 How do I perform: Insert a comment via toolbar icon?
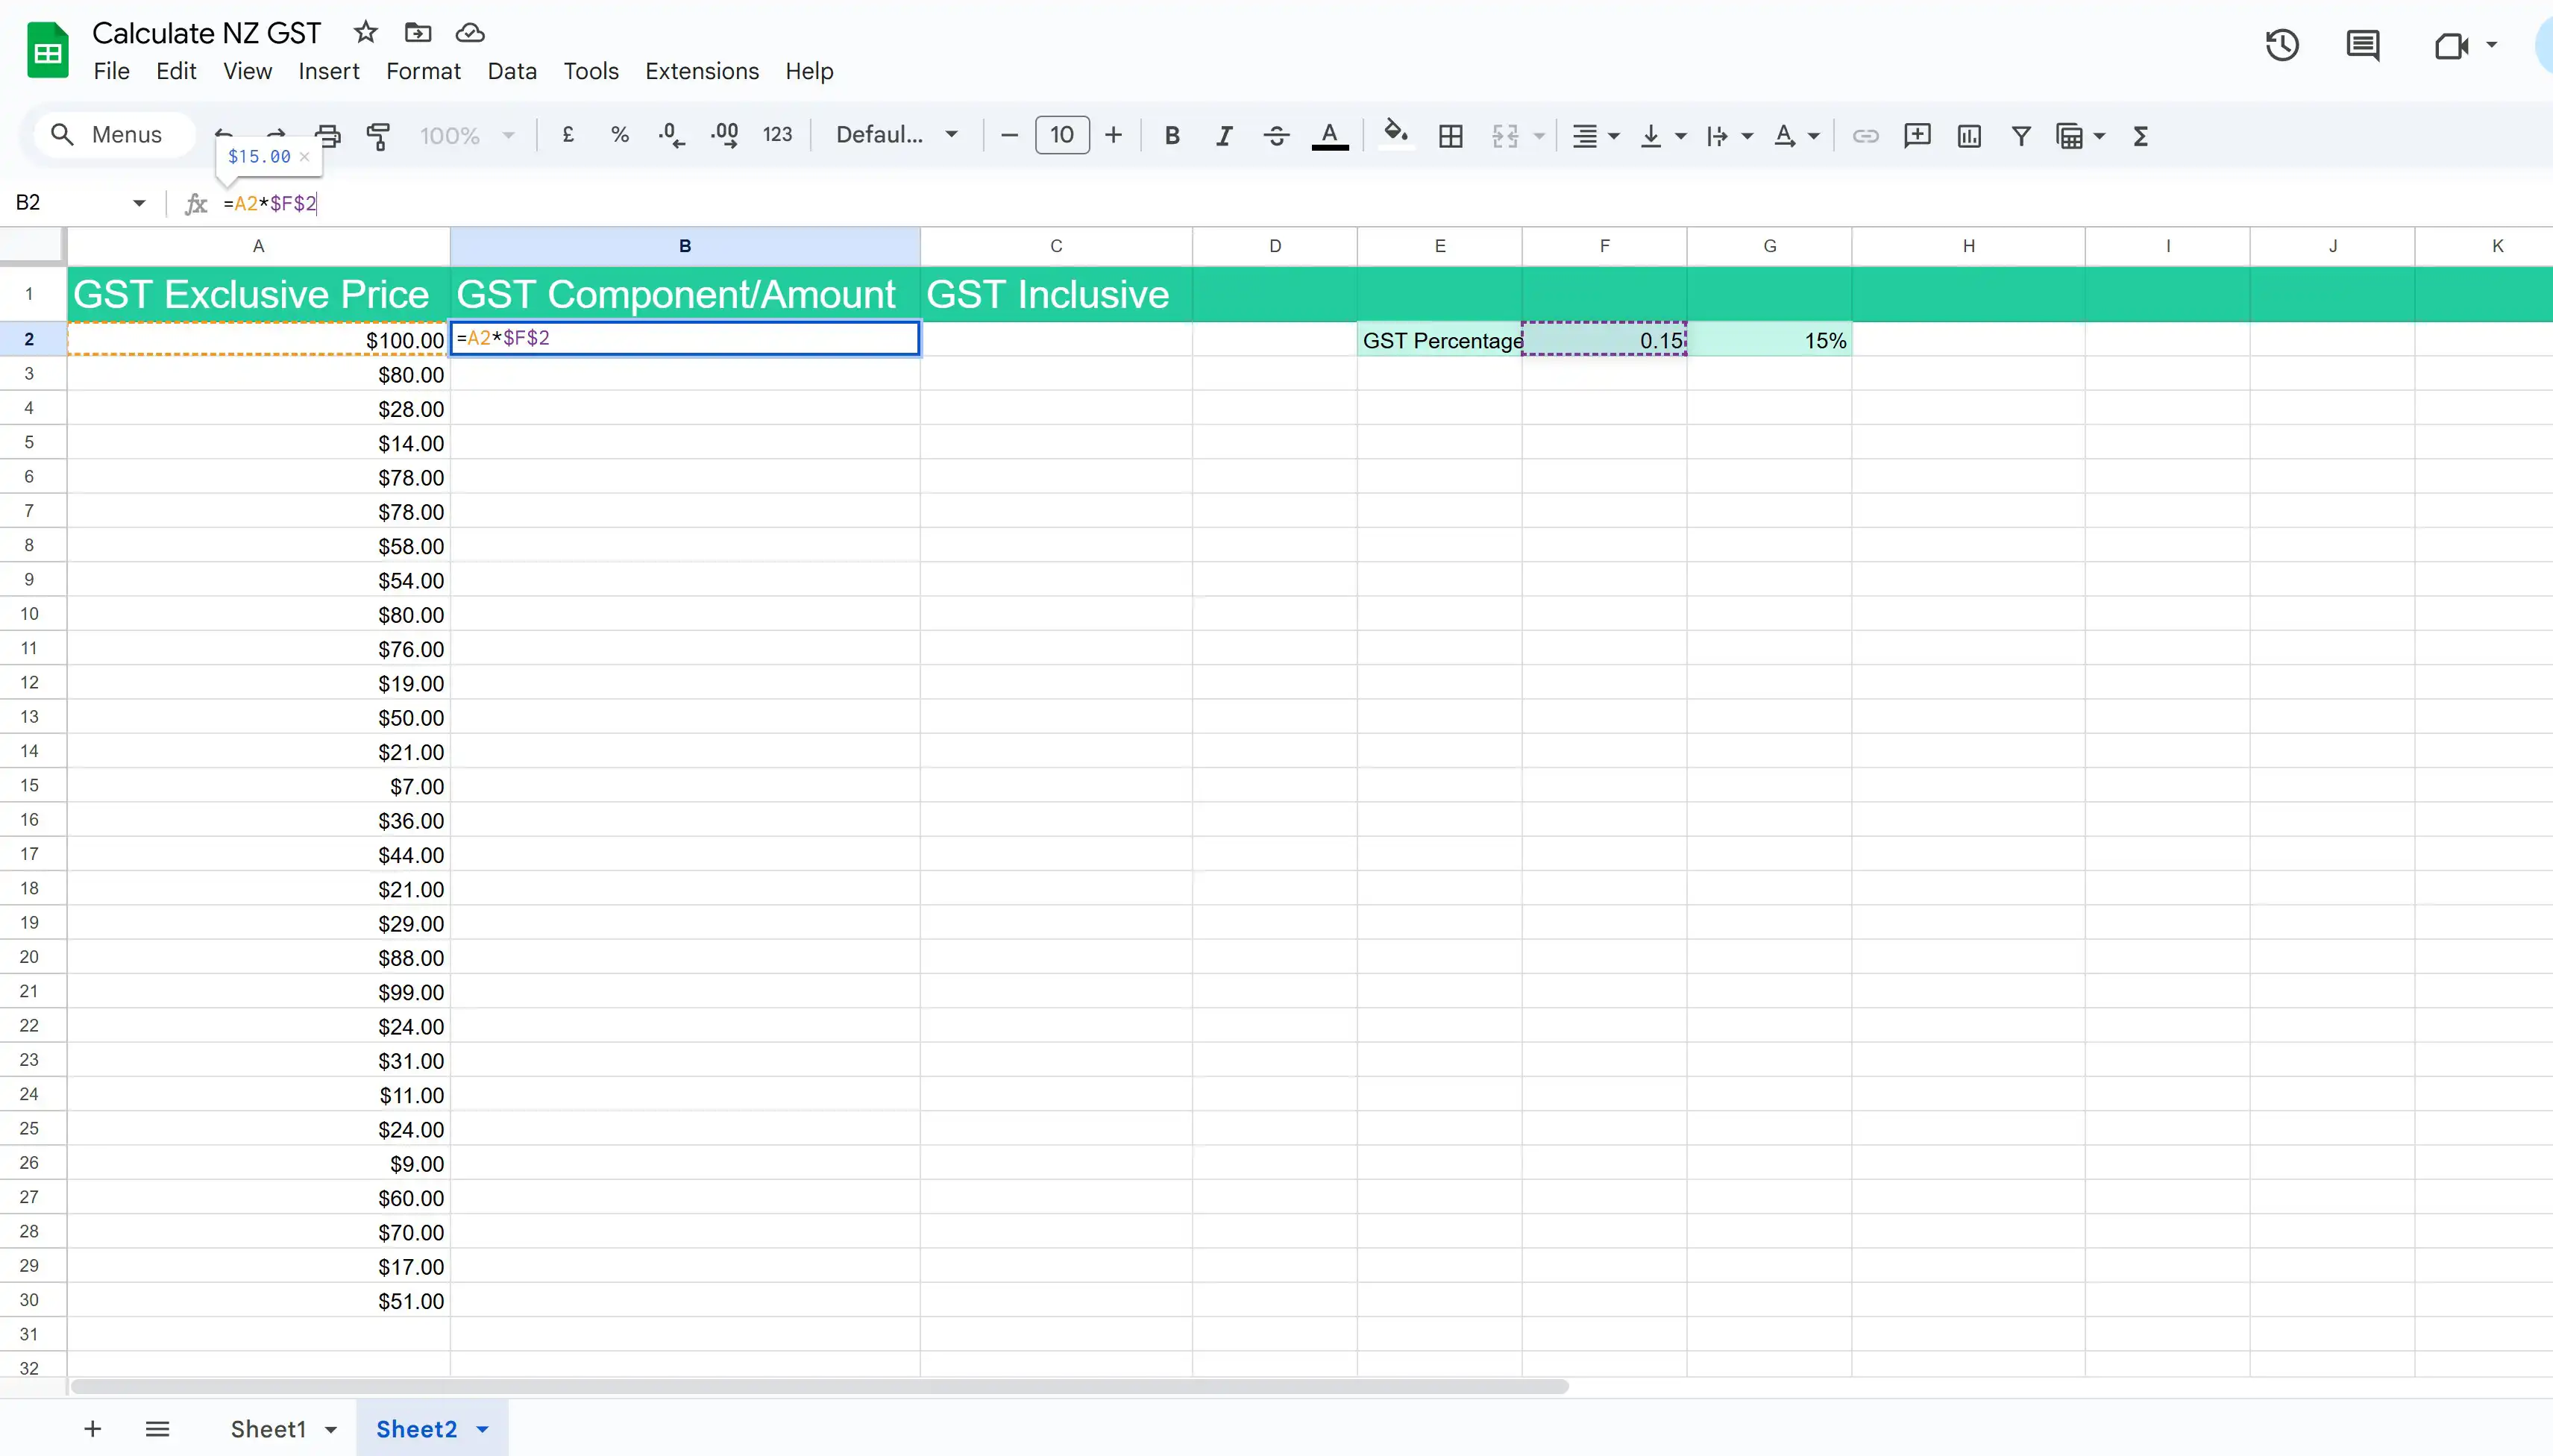pyautogui.click(x=1918, y=136)
